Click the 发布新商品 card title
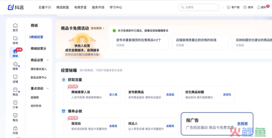The image size is (272, 138). pos(136,92)
